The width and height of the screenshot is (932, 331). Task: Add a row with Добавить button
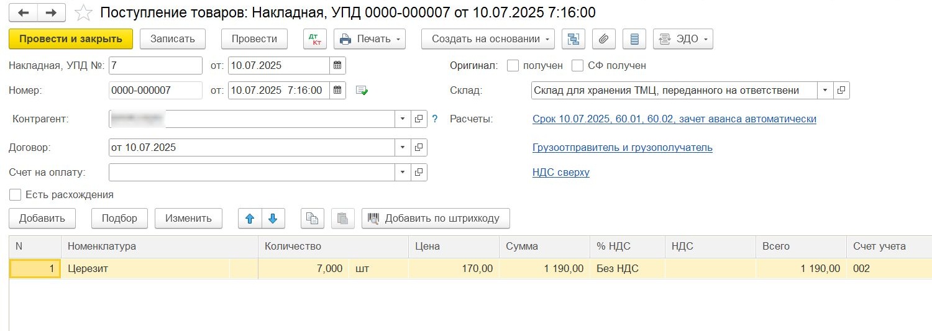coord(42,219)
